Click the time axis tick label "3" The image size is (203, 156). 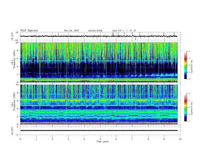tap(68, 139)
